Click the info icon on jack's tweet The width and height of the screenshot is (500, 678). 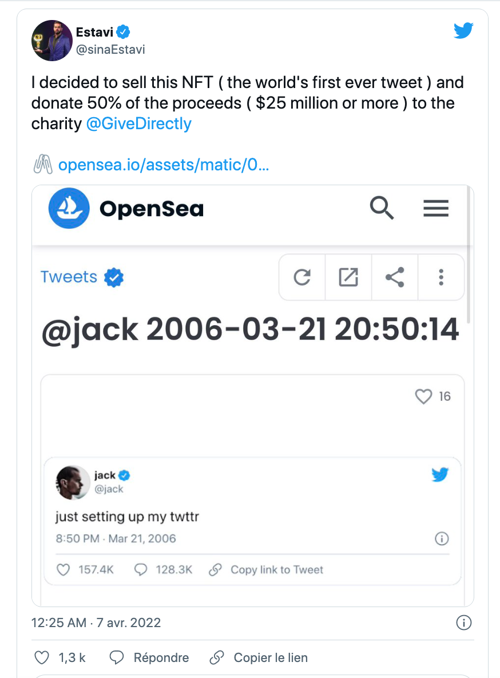pos(442,539)
